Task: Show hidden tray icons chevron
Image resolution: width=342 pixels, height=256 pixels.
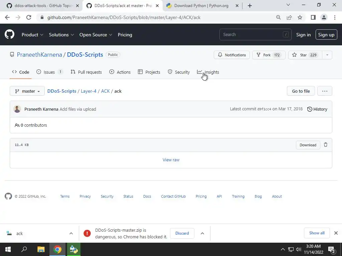Action: tap(283, 249)
